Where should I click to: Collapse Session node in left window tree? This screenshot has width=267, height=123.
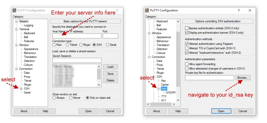[16, 21]
